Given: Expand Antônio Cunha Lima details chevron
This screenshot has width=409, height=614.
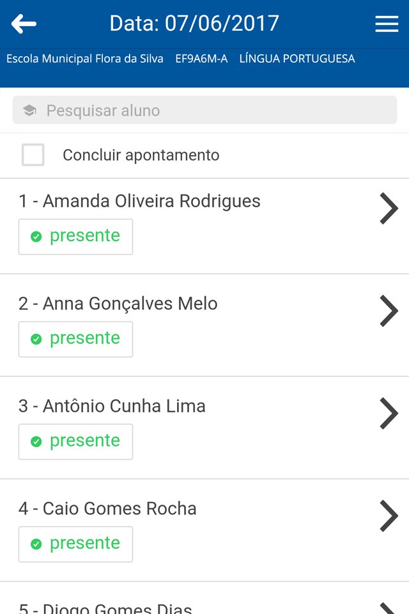Looking at the screenshot, I should tap(389, 413).
